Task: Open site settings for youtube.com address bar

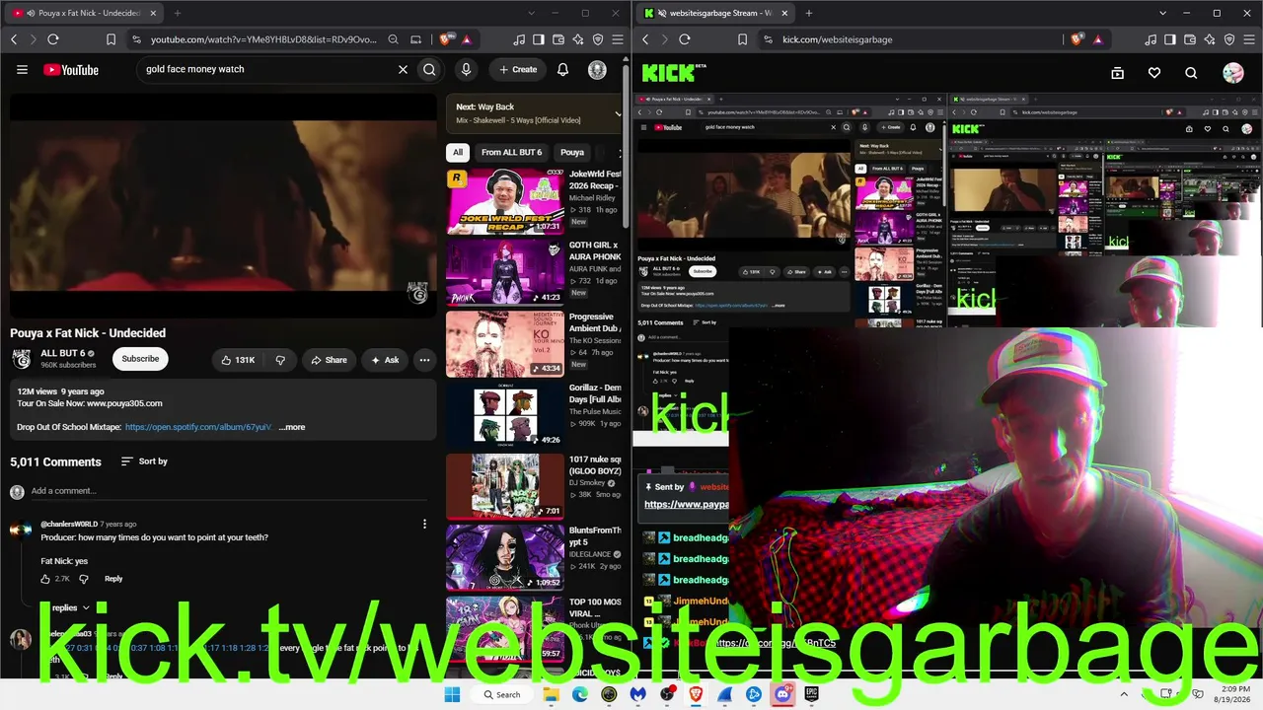Action: pyautogui.click(x=136, y=39)
